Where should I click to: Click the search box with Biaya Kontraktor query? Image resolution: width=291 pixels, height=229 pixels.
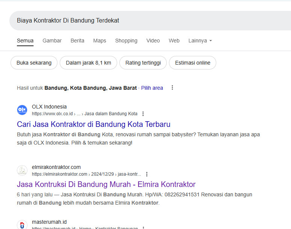point(150,20)
